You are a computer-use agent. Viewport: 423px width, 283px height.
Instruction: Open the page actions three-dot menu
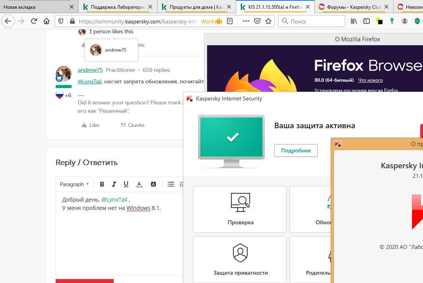(x=246, y=21)
